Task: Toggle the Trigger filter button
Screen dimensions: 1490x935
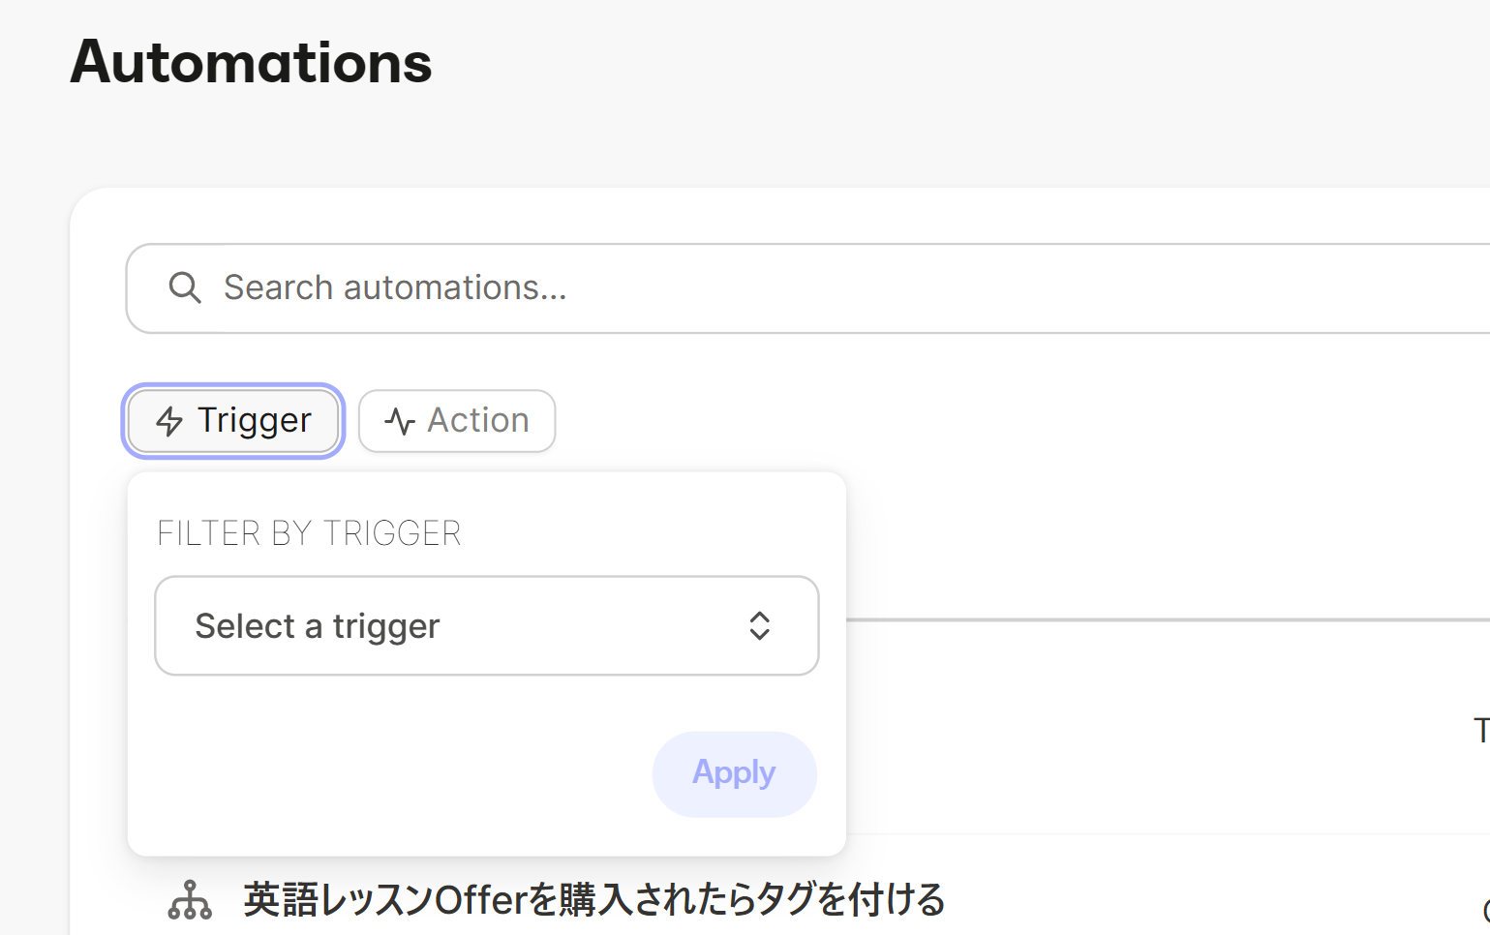Action: 233,421
